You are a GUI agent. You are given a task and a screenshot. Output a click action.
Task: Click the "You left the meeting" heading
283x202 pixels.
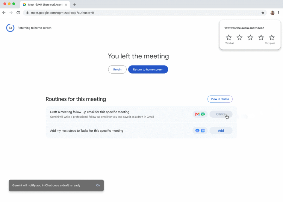point(138,56)
